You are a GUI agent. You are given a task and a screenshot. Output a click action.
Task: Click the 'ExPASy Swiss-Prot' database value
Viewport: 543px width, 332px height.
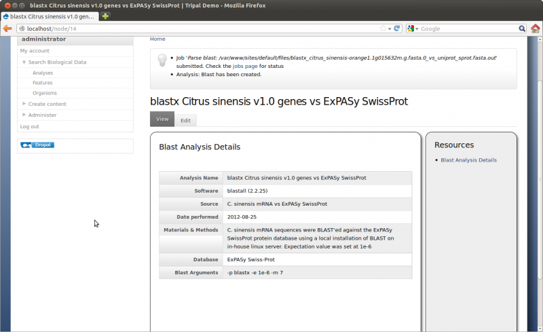250,259
